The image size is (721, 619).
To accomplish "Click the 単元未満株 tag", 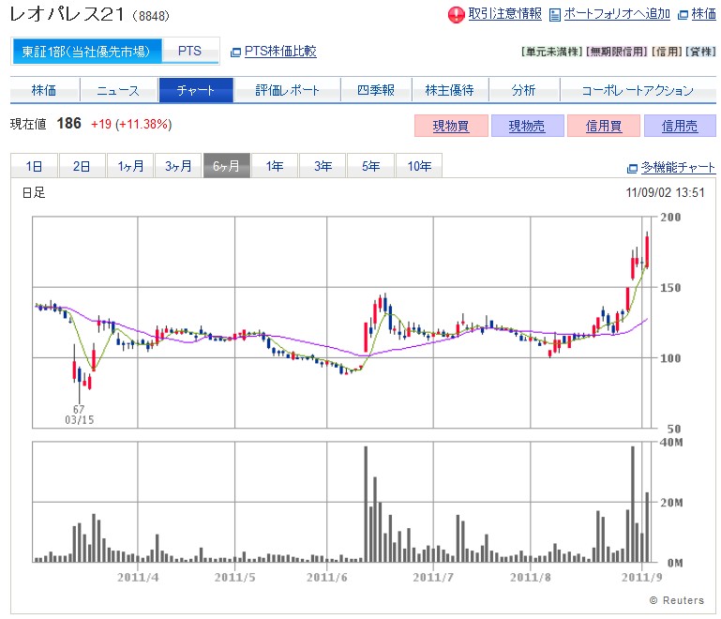I will pyautogui.click(x=552, y=52).
